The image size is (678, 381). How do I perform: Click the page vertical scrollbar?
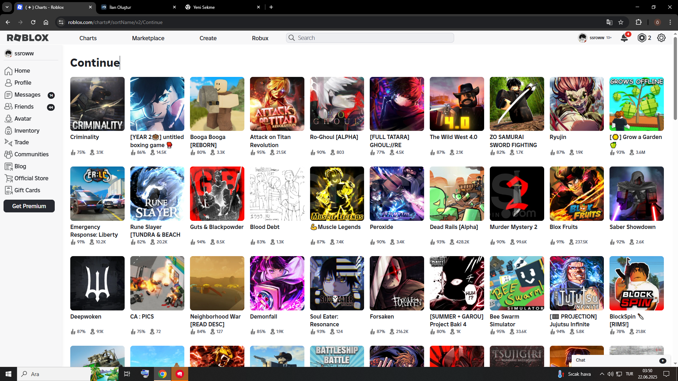tap(675, 78)
